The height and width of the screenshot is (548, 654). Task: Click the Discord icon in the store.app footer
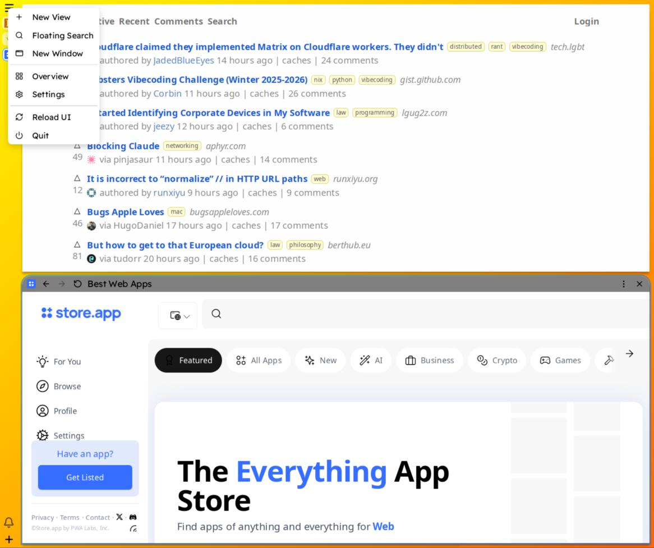tap(132, 517)
